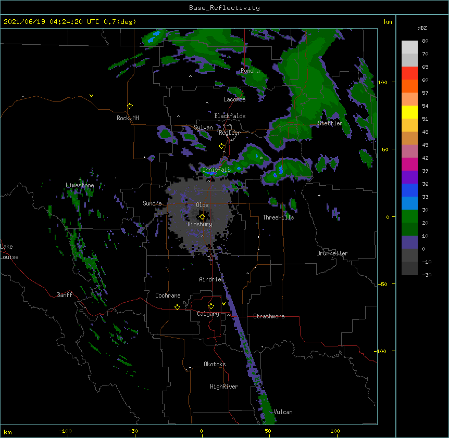Click the dBZ legend heading
449x438 pixels.
[x=422, y=28]
